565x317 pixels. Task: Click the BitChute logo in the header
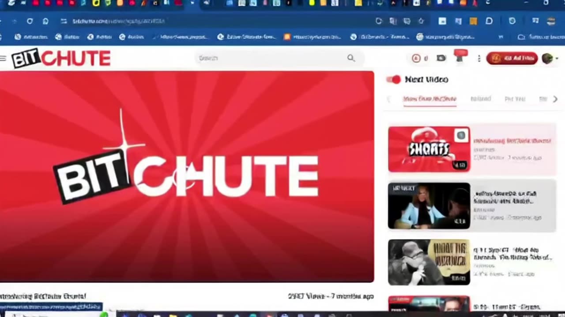coord(61,58)
